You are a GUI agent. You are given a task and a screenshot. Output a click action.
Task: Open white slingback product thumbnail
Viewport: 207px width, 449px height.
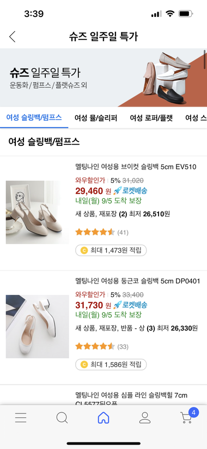point(38,327)
